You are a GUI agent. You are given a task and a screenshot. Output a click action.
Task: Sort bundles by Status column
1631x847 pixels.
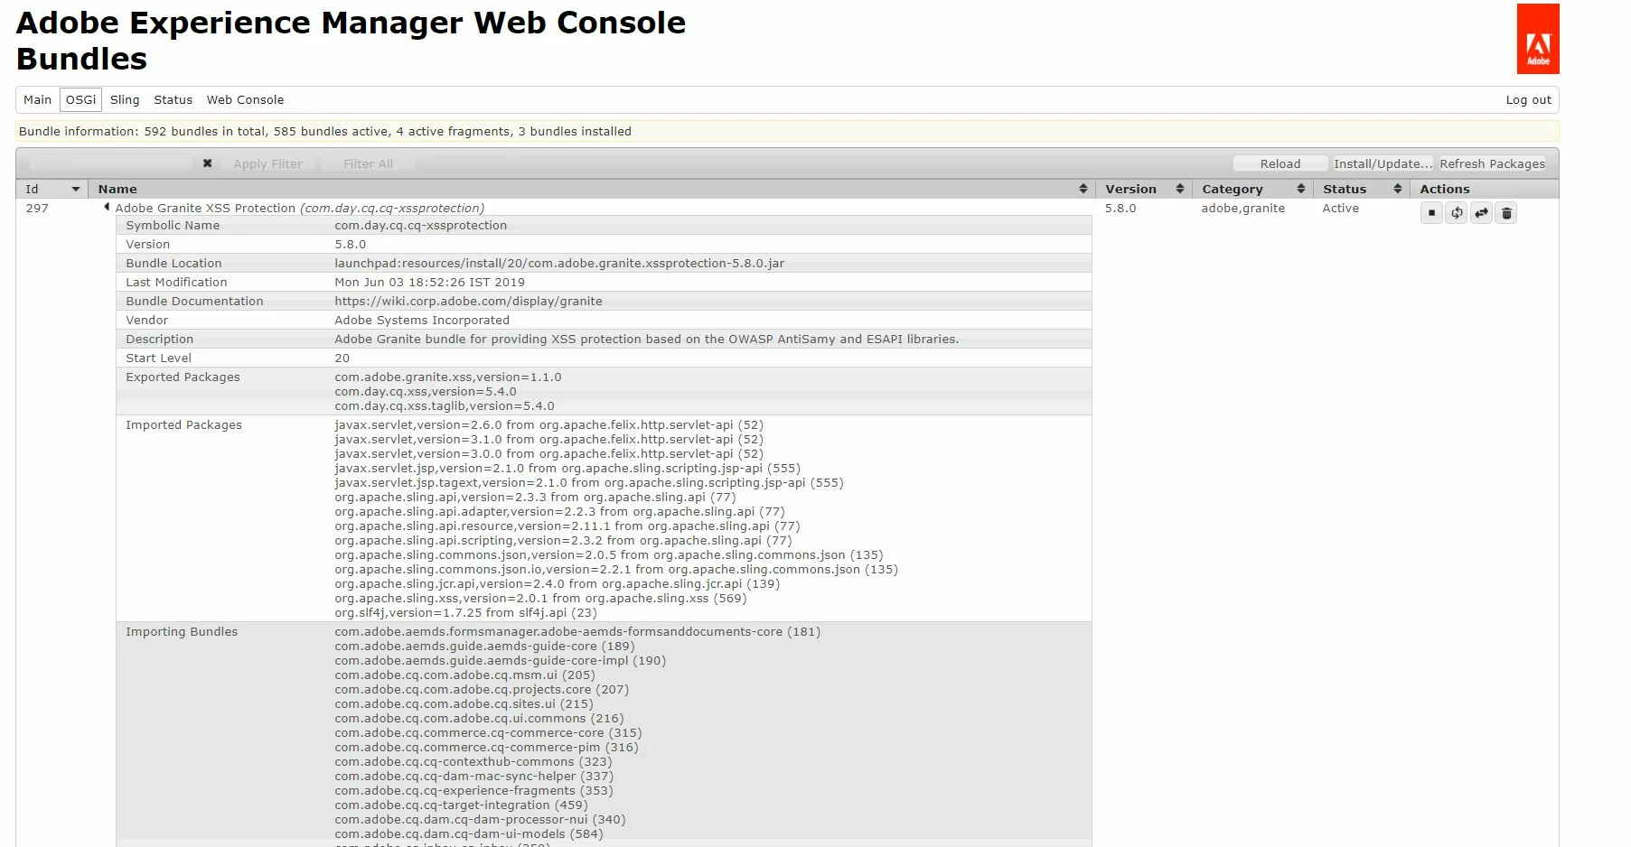(1397, 189)
